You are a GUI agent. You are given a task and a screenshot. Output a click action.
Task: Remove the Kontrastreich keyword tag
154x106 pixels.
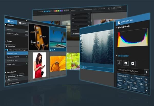click(132, 77)
